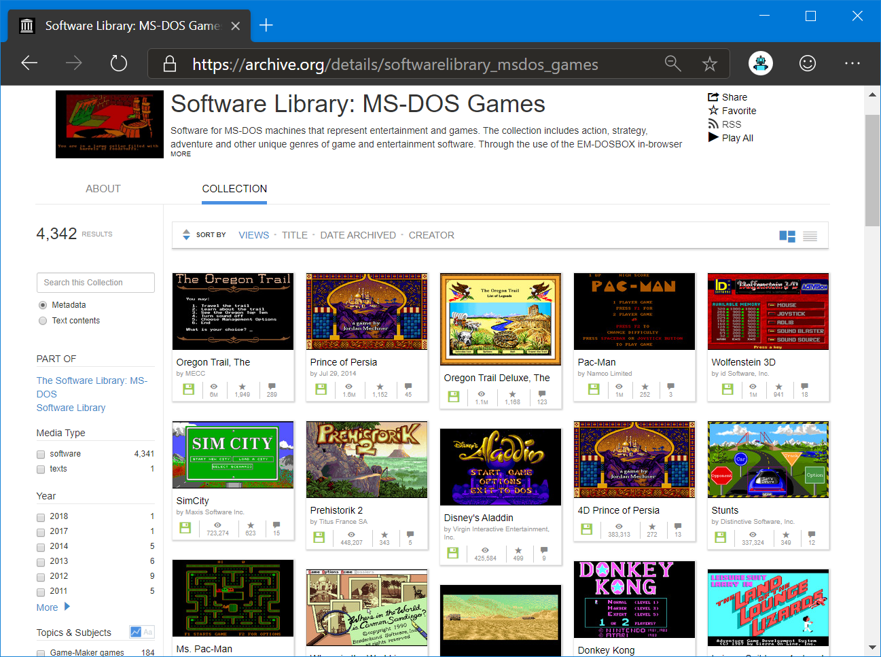Screen dimensions: 881x657
Task: Check the 2012 year filter
Action: click(x=41, y=577)
